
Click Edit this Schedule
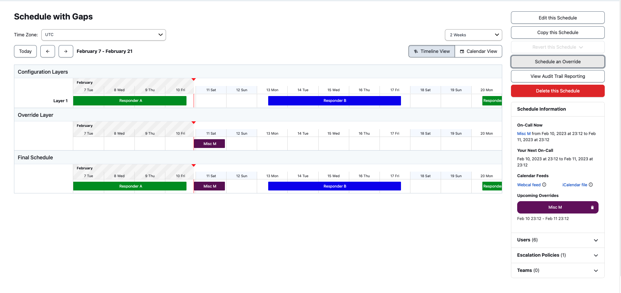point(557,18)
